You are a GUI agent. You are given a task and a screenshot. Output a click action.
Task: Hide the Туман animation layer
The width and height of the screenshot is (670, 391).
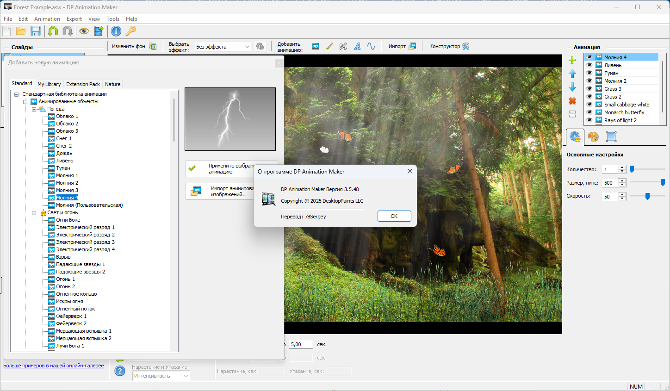coord(589,73)
